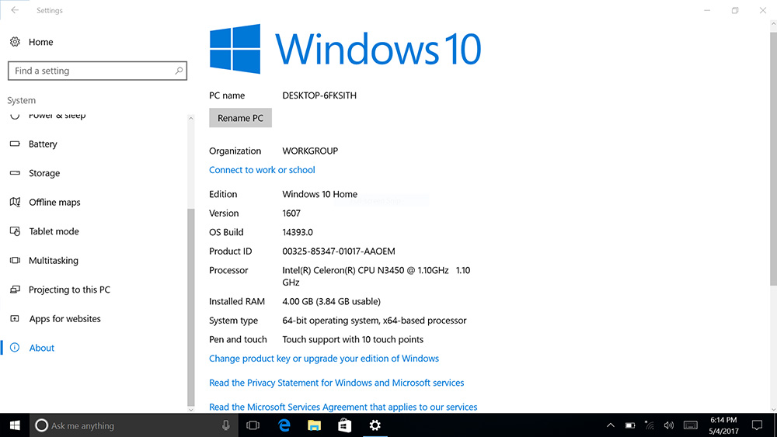Screen dimensions: 777x437
Task: Select the Tablet mode icon
Action: click(15, 231)
